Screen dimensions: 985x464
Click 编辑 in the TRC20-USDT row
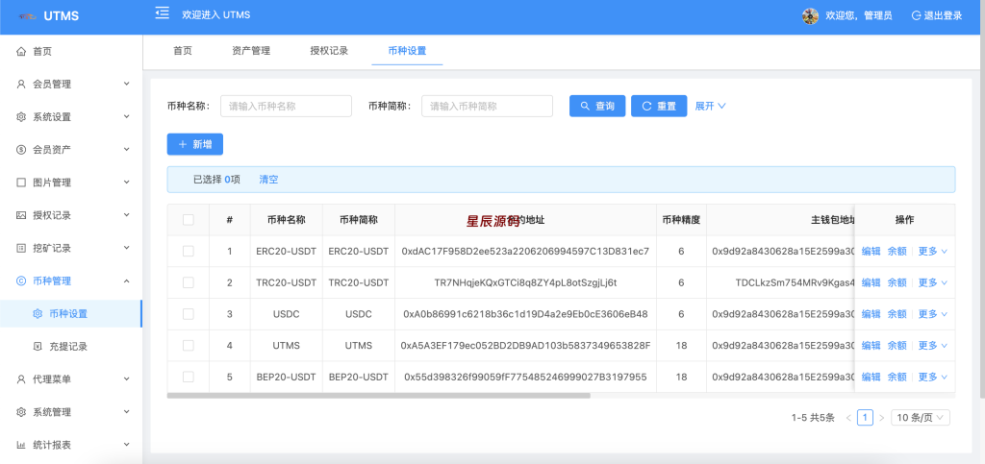(871, 282)
